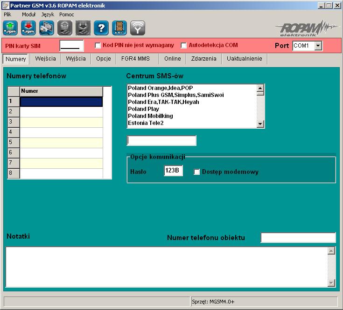Select 'Poland Mobilking' in the list
Image resolution: width=343 pixels, height=310 pixels.
tap(192, 116)
